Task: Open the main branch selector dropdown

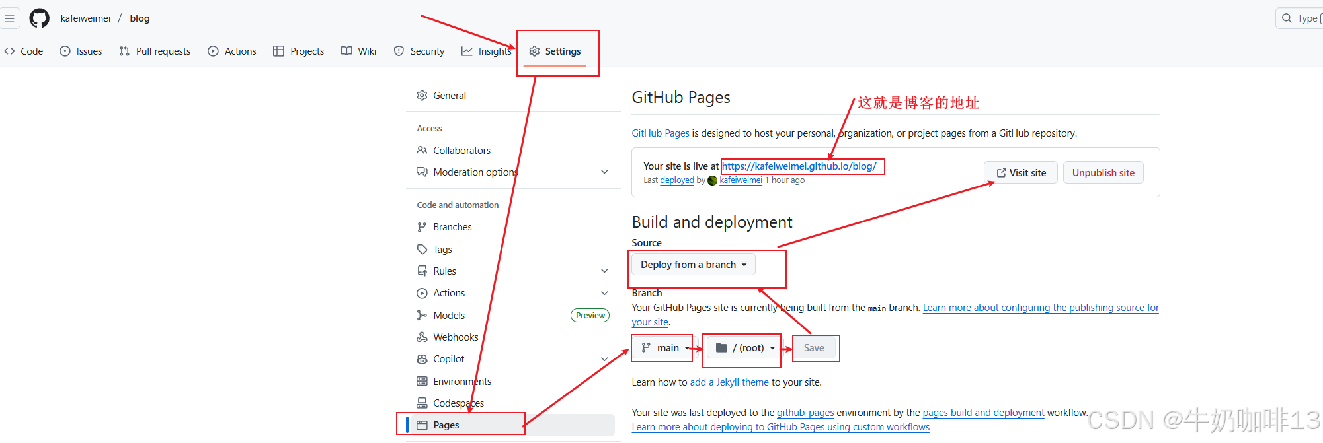Action: 664,348
